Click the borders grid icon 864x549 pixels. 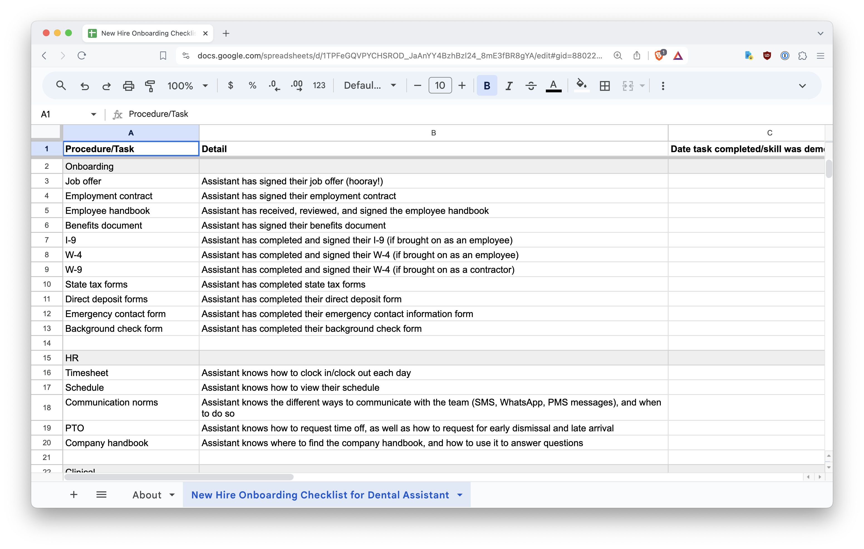605,86
